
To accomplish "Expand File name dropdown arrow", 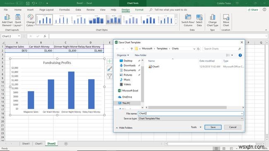I will click(x=242, y=114).
